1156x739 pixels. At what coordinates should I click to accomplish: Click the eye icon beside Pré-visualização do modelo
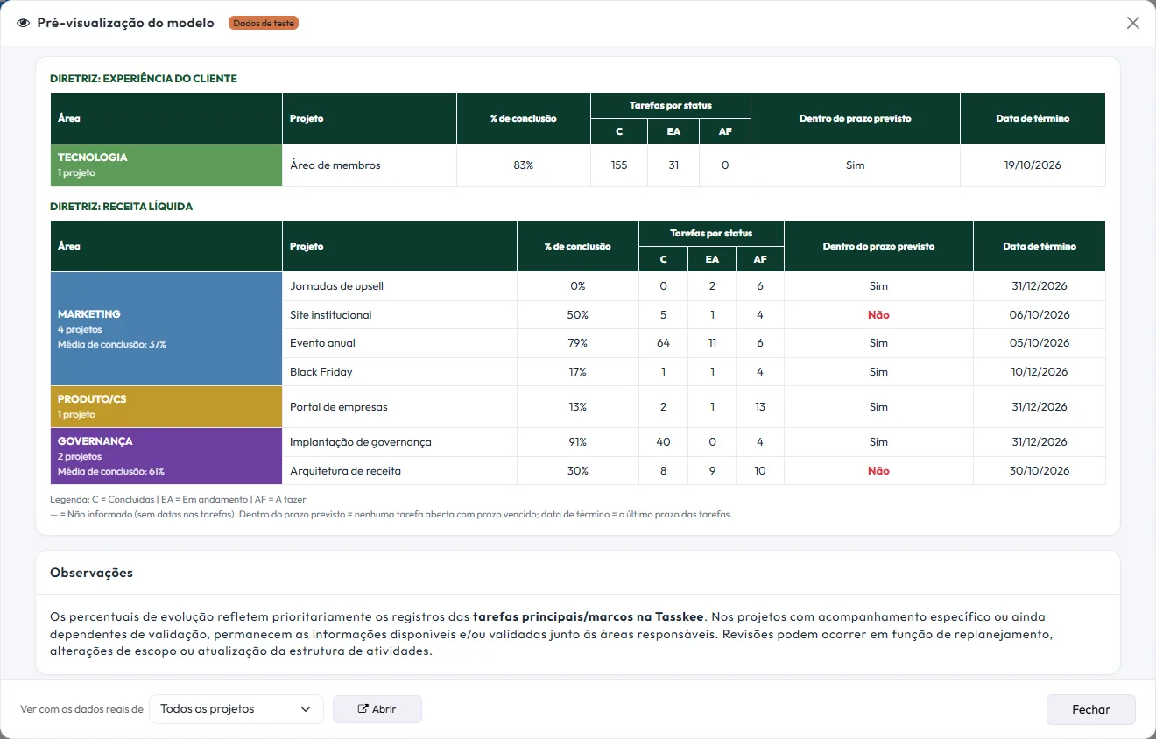pyautogui.click(x=24, y=23)
